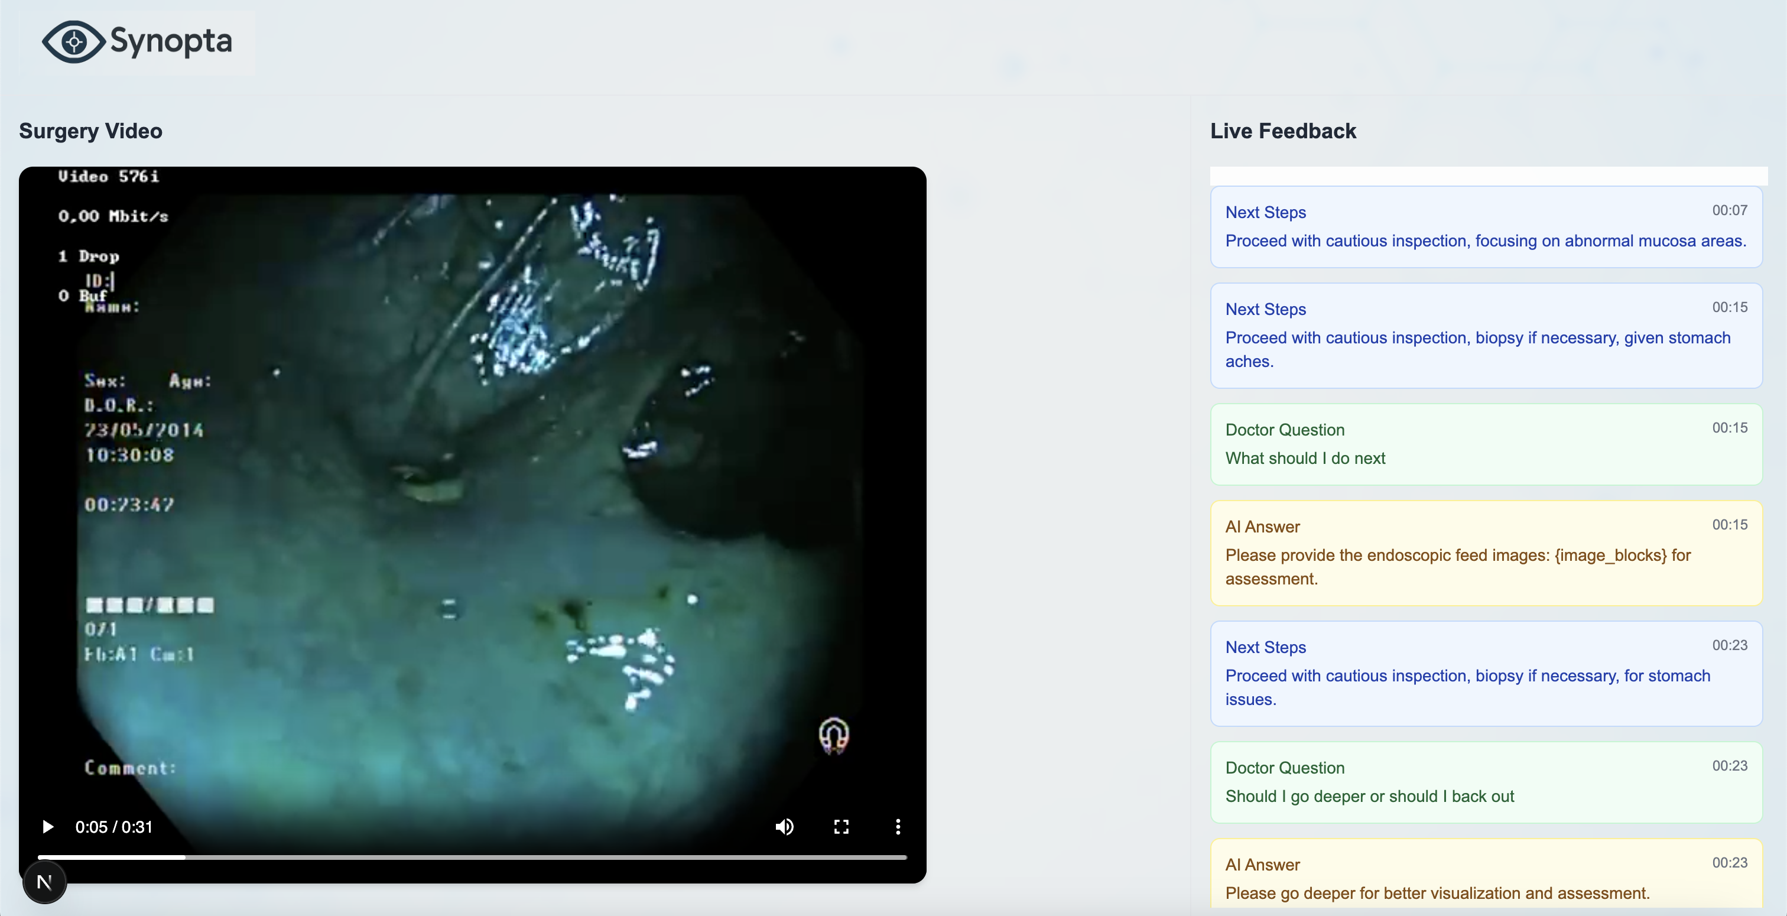The height and width of the screenshot is (916, 1787).
Task: Click the 0:05 / 0:31 time display
Action: pyautogui.click(x=114, y=827)
